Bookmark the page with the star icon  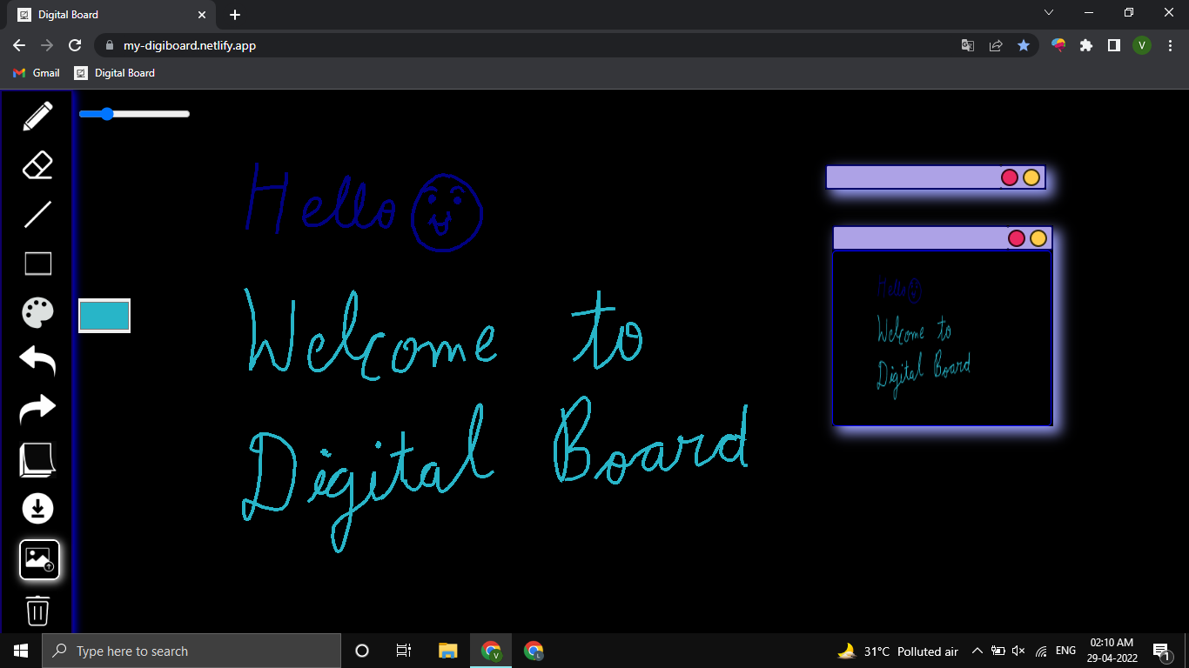[x=1024, y=45]
